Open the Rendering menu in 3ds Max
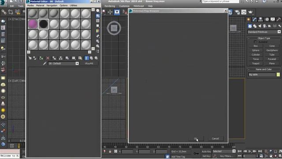Screen dimensions: 282x159 [110, 6]
